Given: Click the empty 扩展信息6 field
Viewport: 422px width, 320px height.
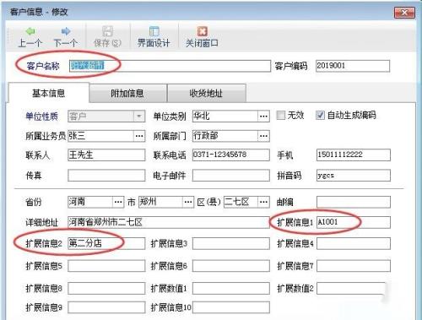Looking at the screenshot, I should (231, 266).
